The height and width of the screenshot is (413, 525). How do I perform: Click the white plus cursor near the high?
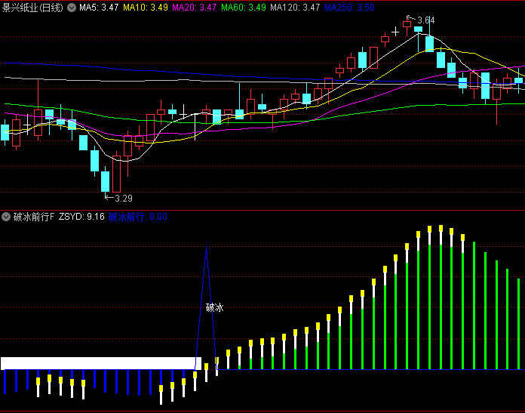pos(395,32)
